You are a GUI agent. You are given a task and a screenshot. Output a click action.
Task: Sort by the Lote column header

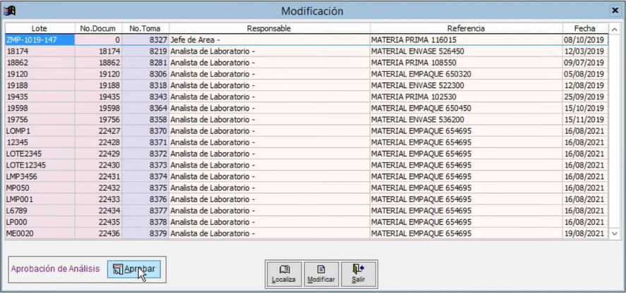pos(40,28)
